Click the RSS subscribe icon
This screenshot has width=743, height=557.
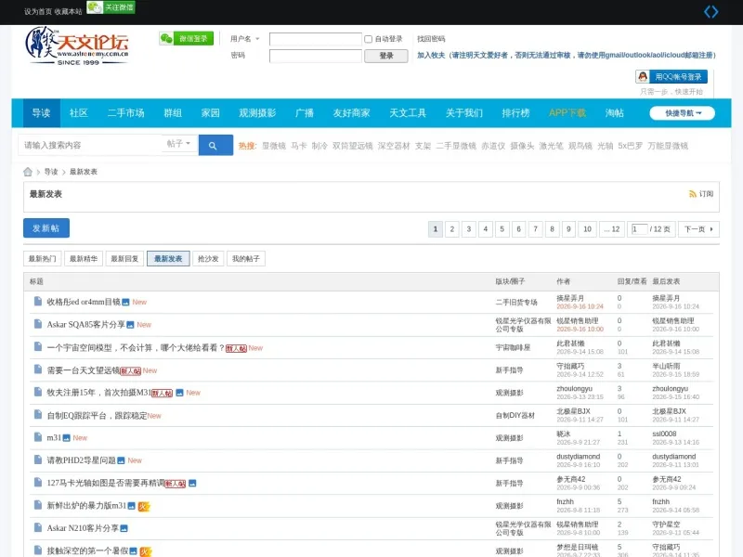tap(692, 194)
